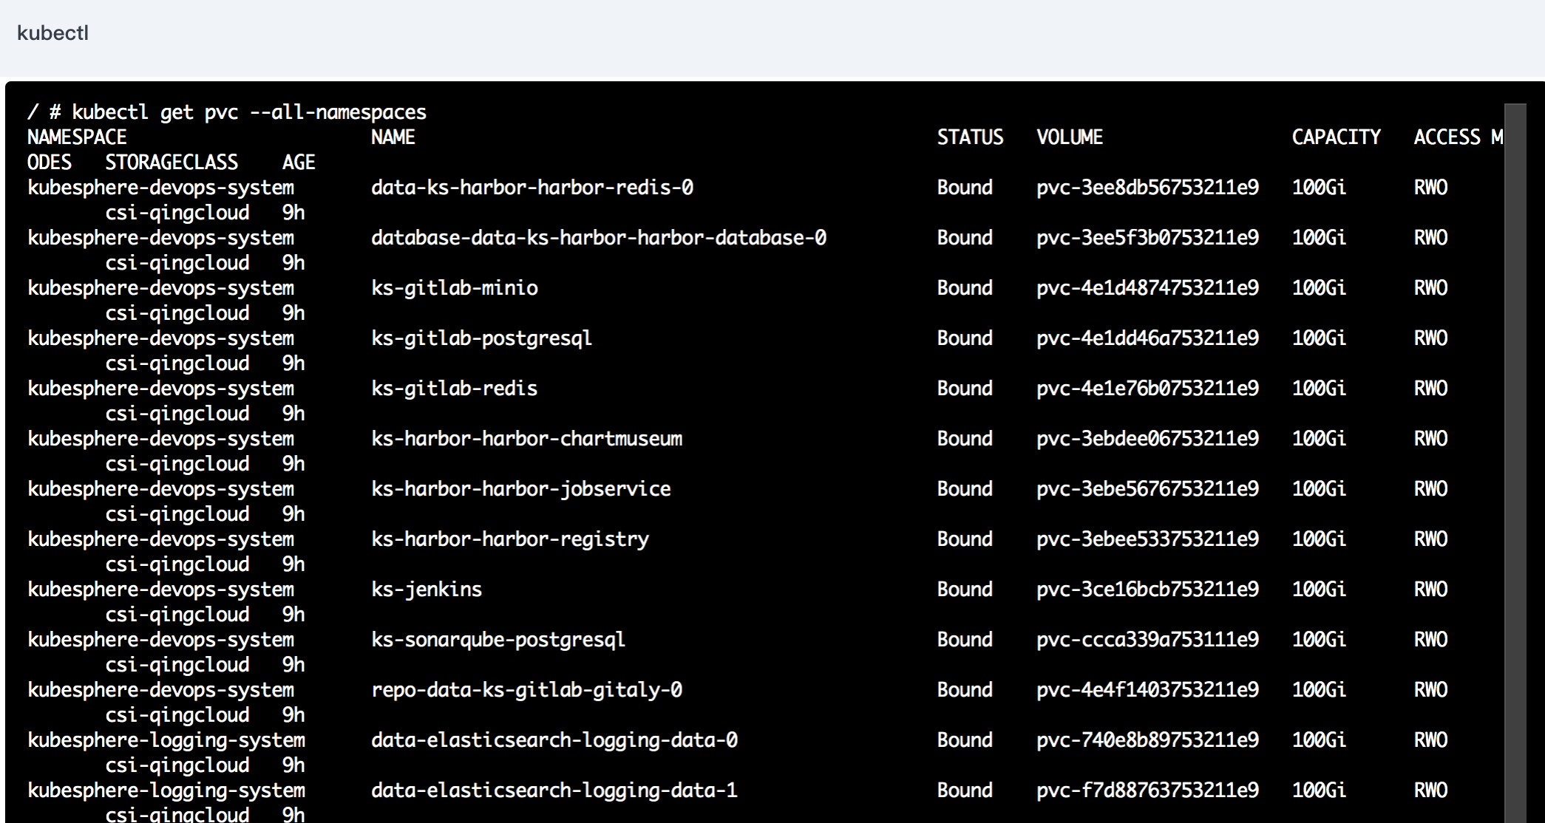
Task: Select the data-elasticsearch-logging-data-0 PVC entry
Action: 557,740
